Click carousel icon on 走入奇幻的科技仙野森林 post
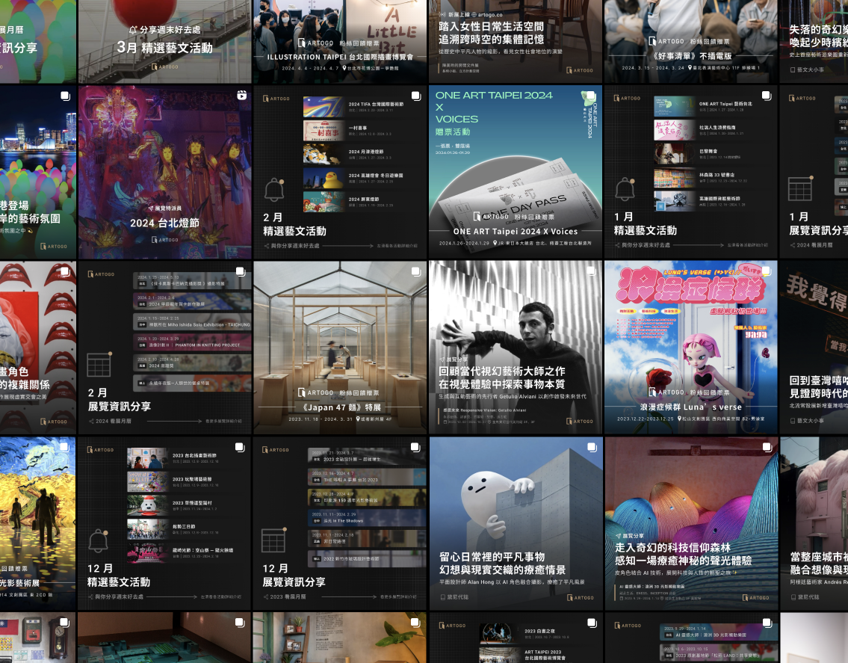This screenshot has height=663, width=848. click(767, 448)
